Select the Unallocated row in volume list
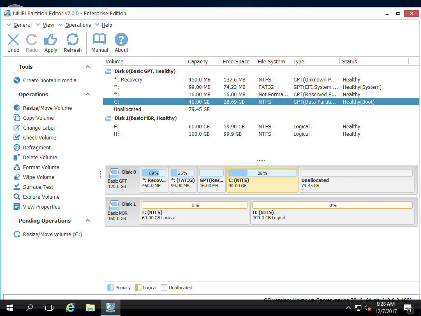Screen dimensions: 421x316 (261, 109)
